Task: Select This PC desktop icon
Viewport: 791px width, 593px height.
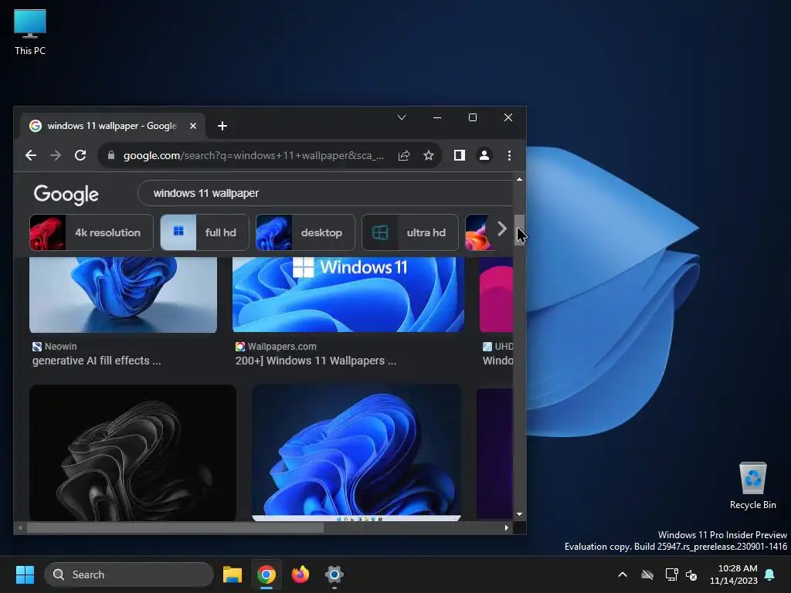Action: (x=30, y=32)
